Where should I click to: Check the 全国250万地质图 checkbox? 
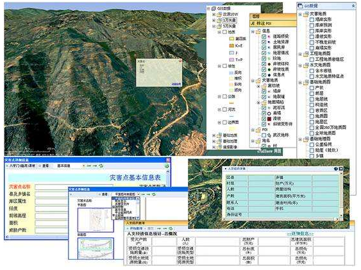312,128
